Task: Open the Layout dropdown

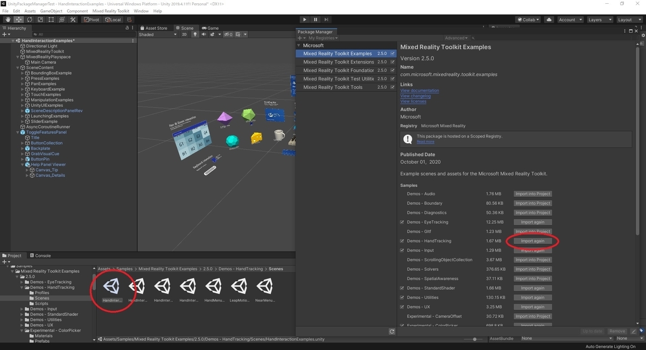Action: (629, 19)
